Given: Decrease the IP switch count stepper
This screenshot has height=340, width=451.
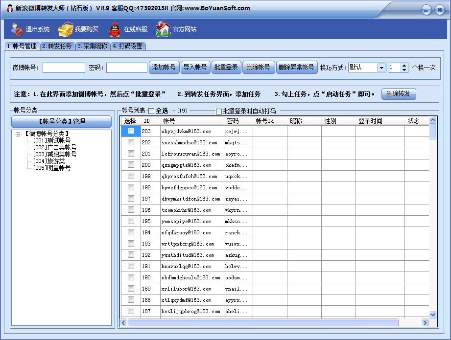Looking at the screenshot, I should [404, 70].
